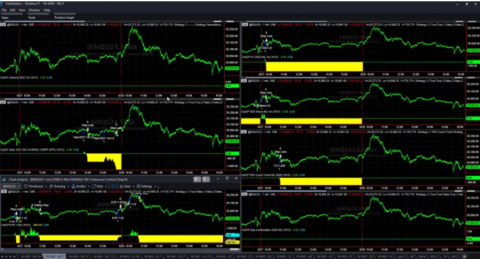Image resolution: width=480 pixels, height=259 pixels.
Task: Click the cyan value label on EVP-1 chart axis
Action: pyautogui.click(x=233, y=235)
